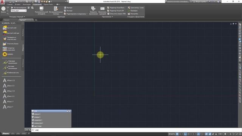
Task: Open Tool Palettes (Инструментальные палитры) customization
Action: tap(56, 10)
